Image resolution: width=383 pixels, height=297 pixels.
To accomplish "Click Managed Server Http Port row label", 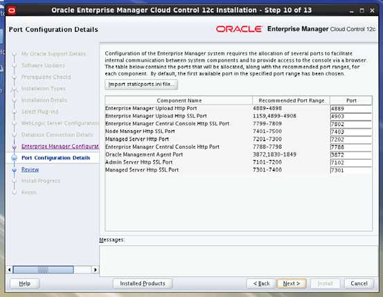I will pyautogui.click(x=137, y=139).
